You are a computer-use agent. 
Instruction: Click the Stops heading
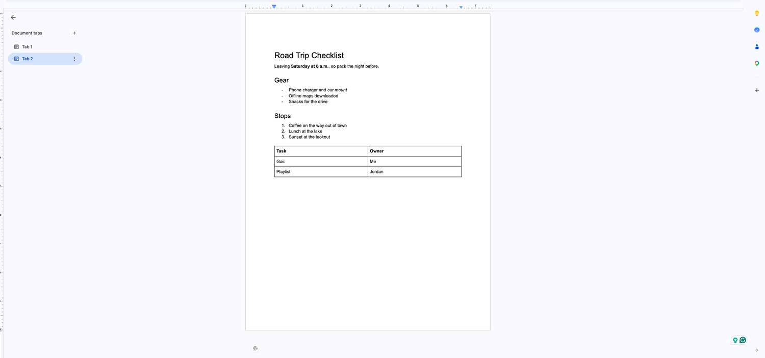pyautogui.click(x=283, y=116)
